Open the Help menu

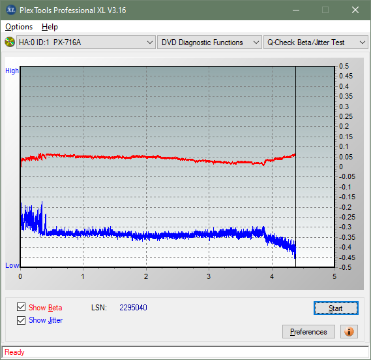pos(50,27)
